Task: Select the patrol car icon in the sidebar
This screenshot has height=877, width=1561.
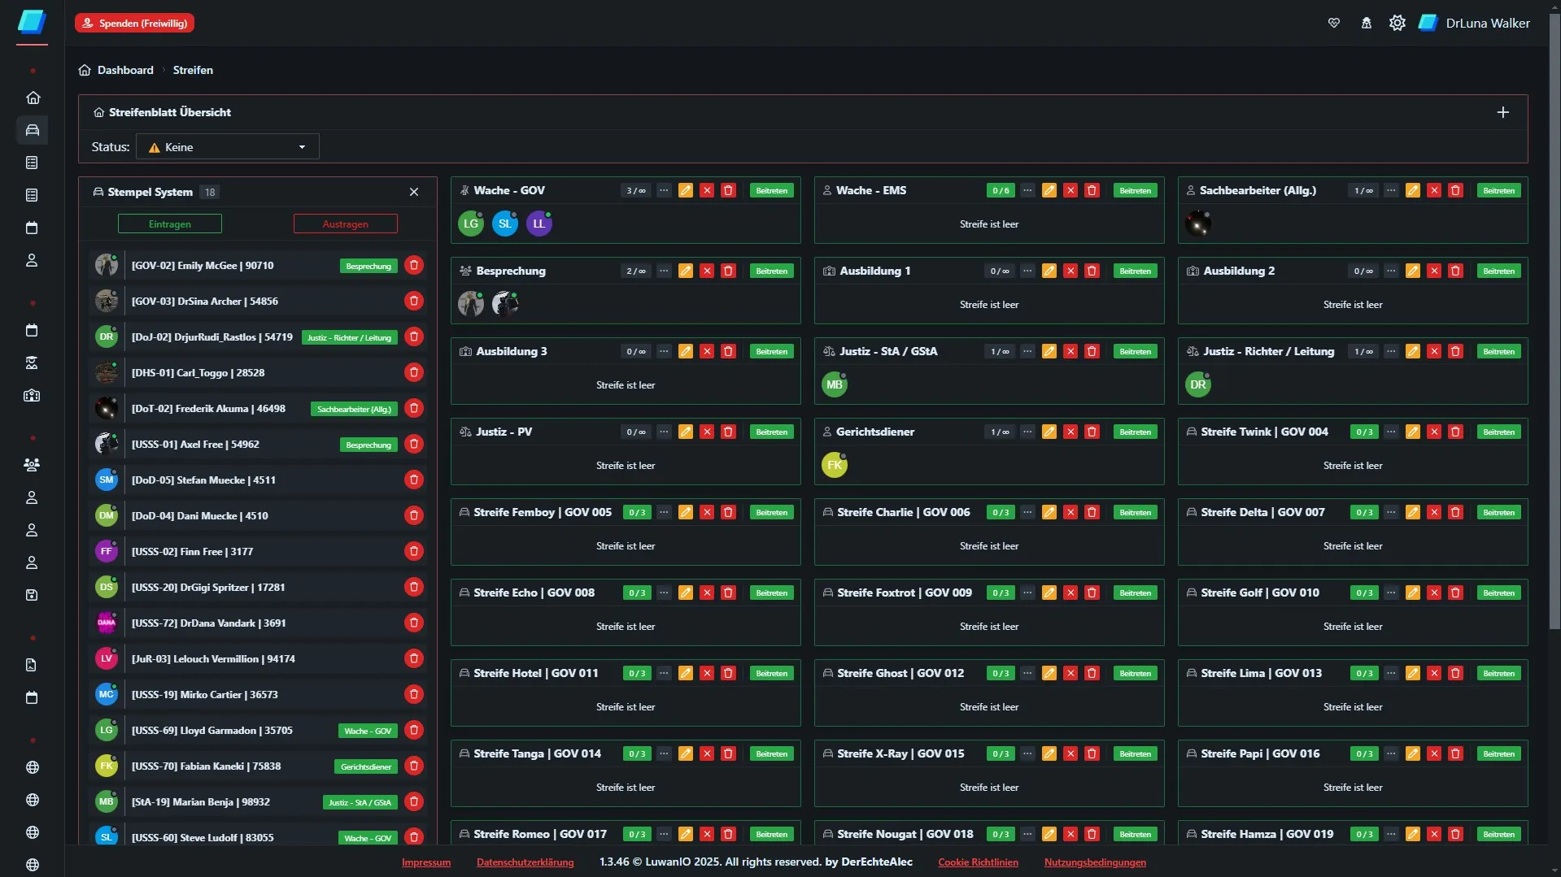Action: [x=33, y=130]
